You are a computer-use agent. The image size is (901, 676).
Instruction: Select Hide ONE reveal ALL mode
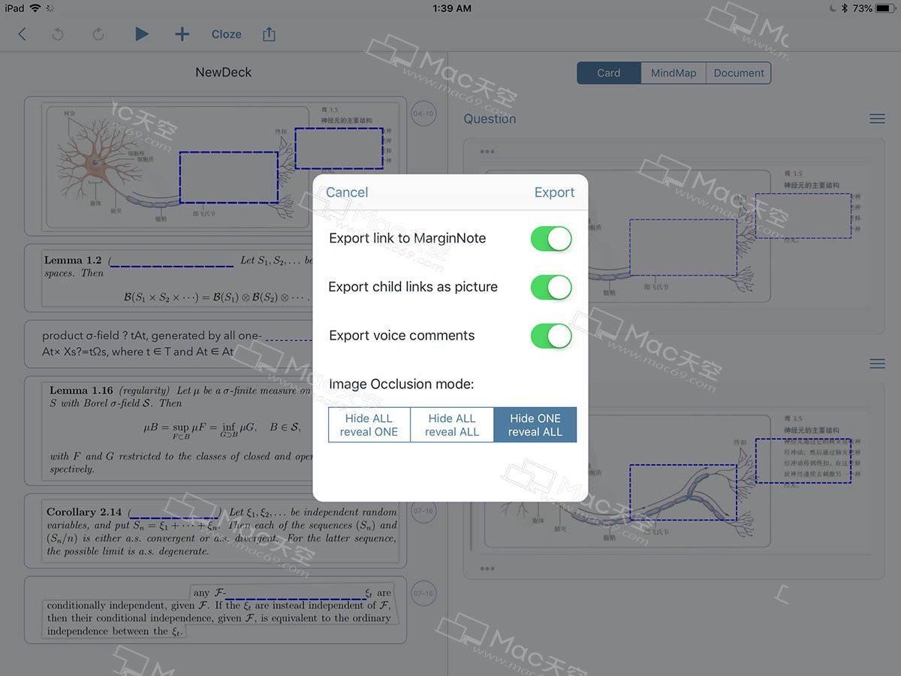(535, 424)
